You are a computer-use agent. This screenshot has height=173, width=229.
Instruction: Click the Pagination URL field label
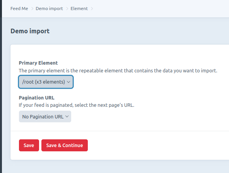point(36,98)
